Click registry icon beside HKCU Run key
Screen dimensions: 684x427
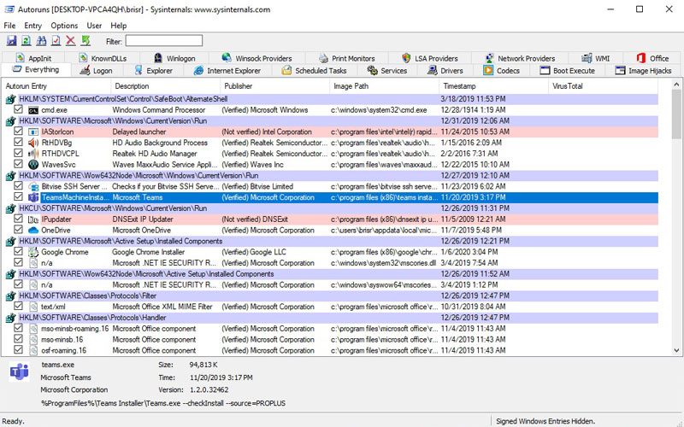pos(10,208)
